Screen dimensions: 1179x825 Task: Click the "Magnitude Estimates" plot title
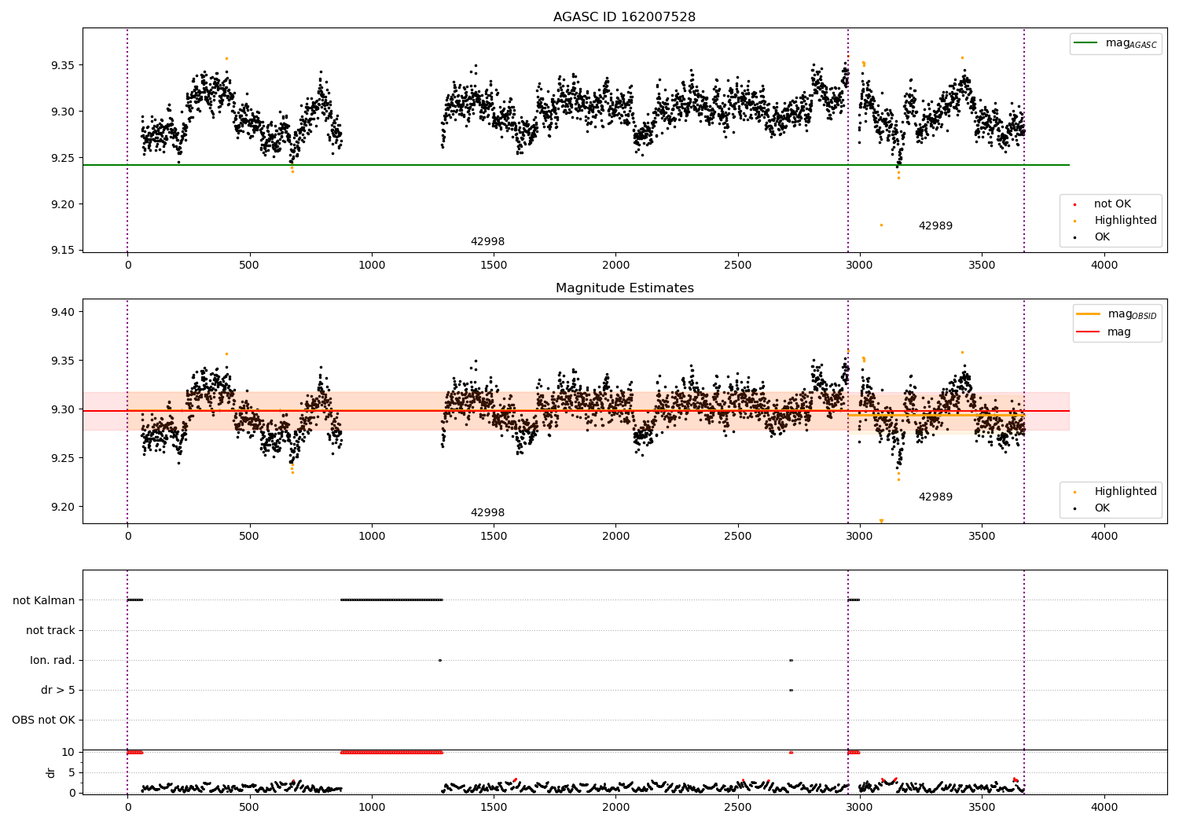[624, 288]
